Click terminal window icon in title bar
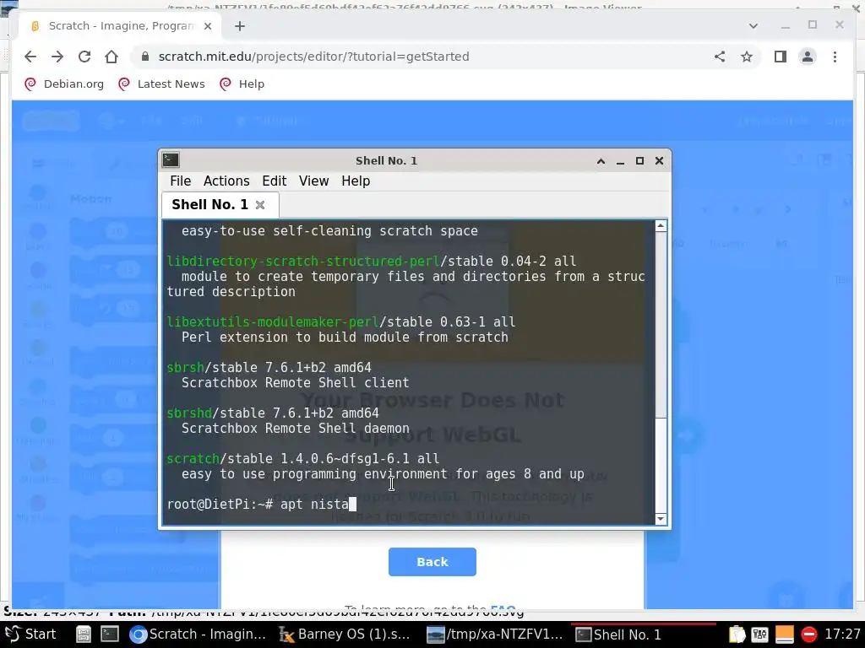The width and height of the screenshot is (865, 648). pyautogui.click(x=171, y=160)
